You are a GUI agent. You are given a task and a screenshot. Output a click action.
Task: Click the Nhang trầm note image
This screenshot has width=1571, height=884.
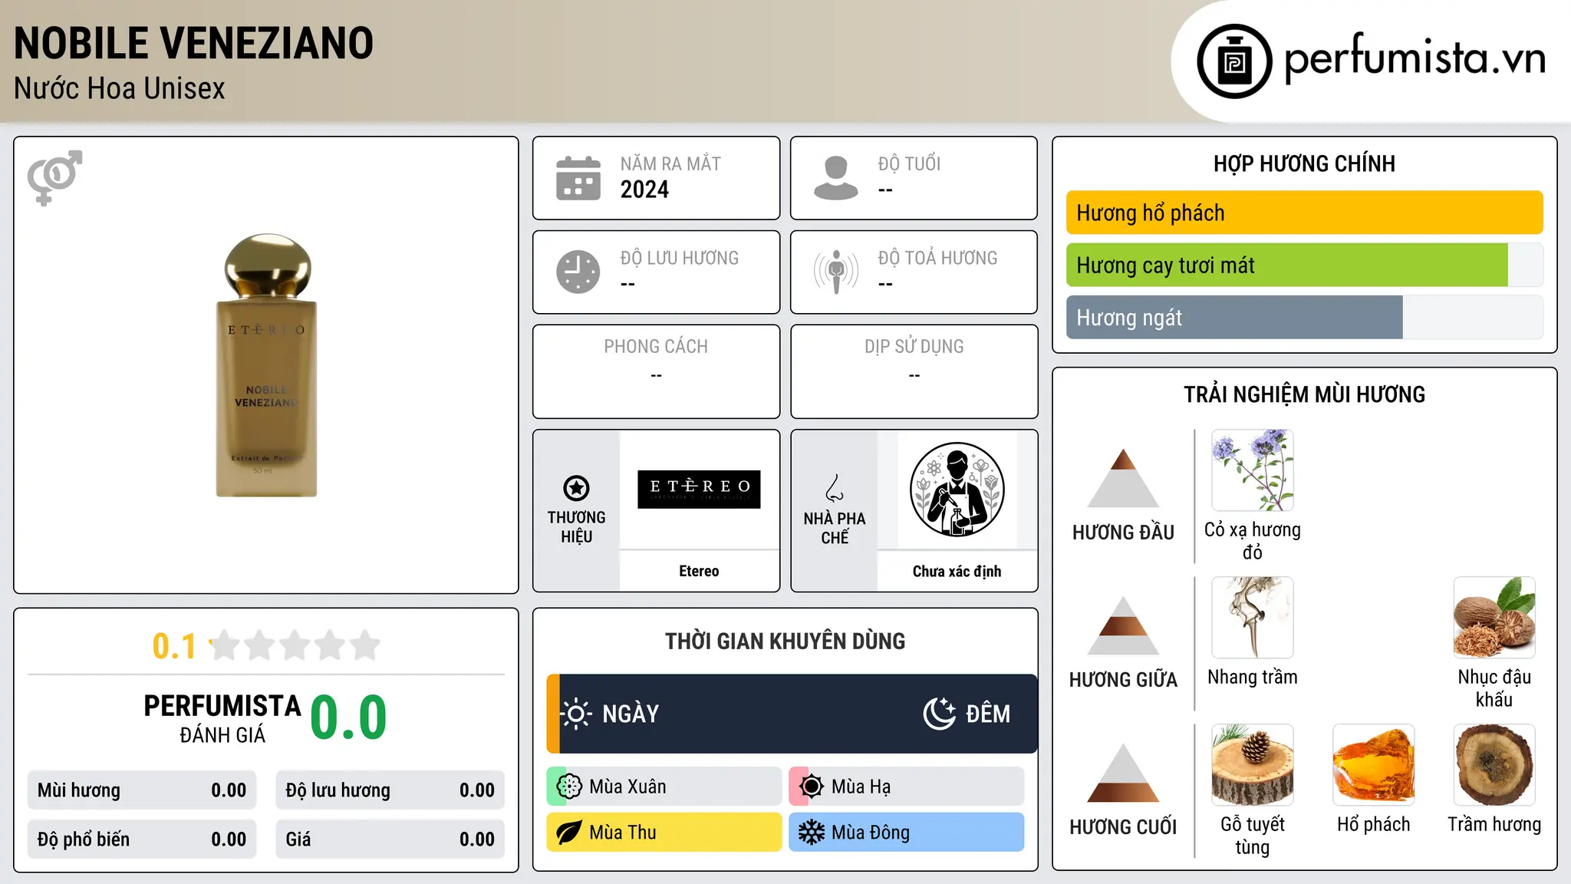[1253, 618]
